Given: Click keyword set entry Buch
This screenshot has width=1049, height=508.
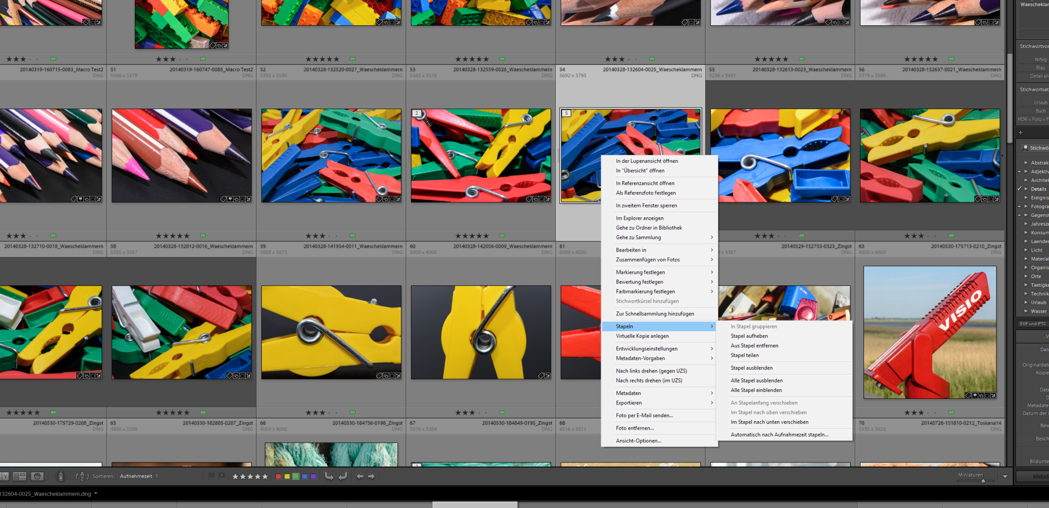Looking at the screenshot, I should (1041, 111).
